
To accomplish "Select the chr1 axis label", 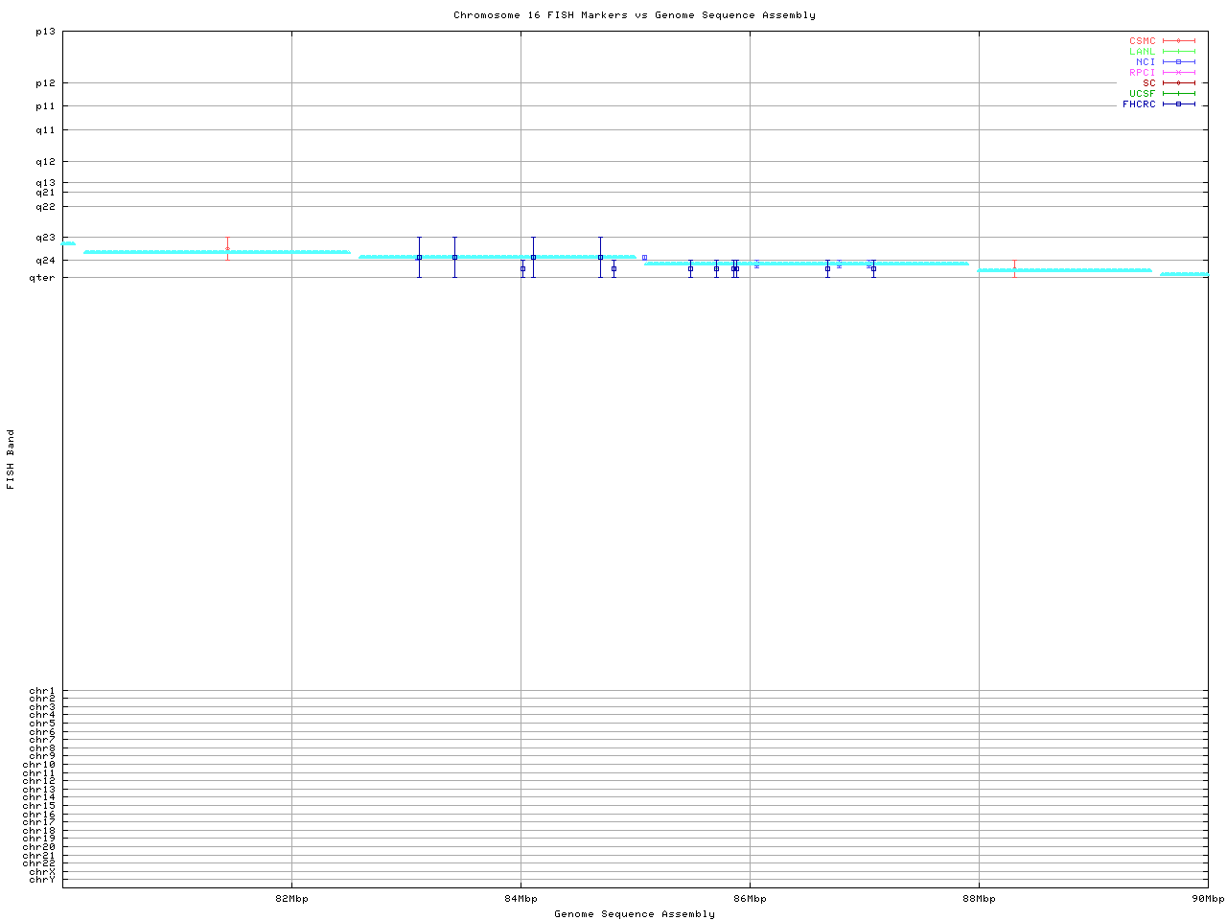I will (42, 691).
